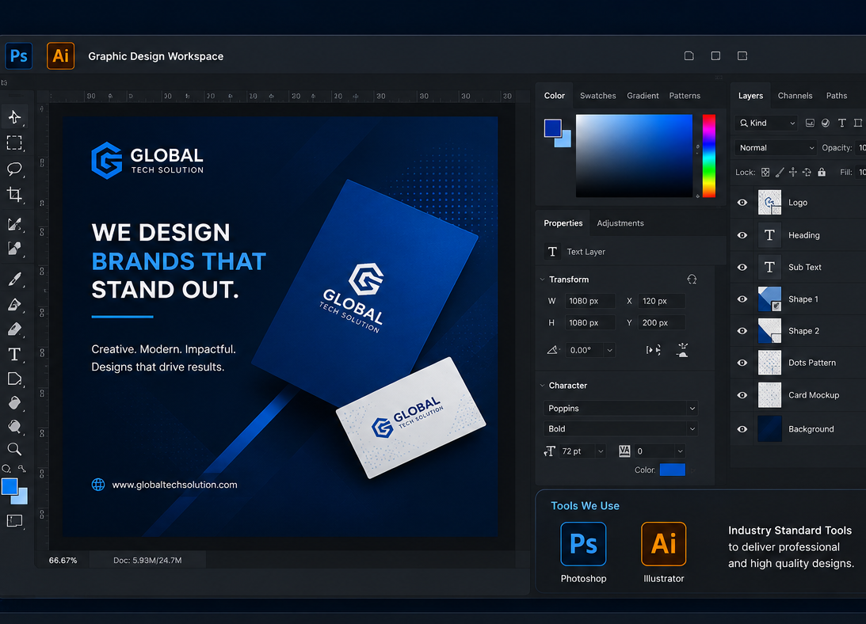
Task: Hide the Card Mockup layer
Action: [742, 395]
